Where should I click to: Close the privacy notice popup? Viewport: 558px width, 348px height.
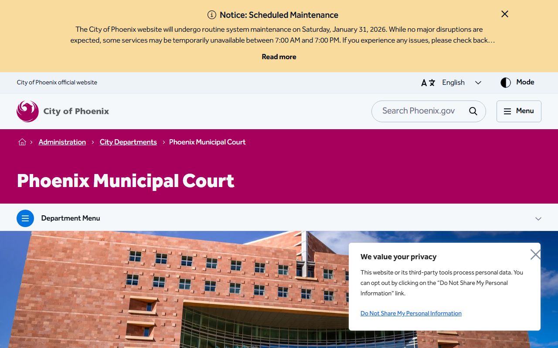coord(535,254)
